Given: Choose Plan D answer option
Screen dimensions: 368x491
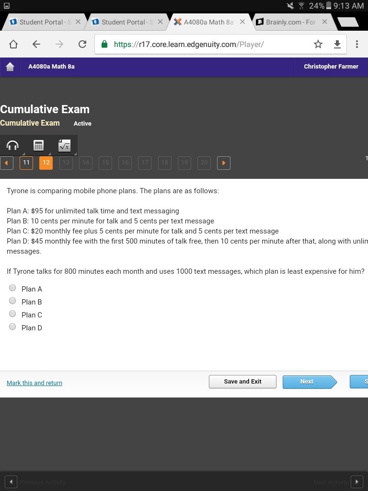Looking at the screenshot, I should point(12,327).
